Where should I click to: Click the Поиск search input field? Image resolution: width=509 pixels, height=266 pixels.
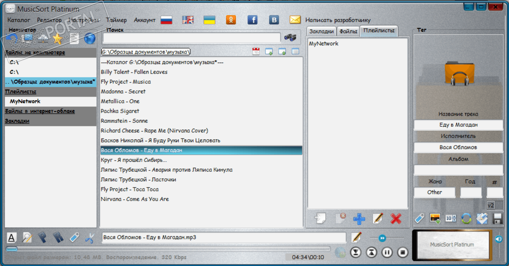pos(191,38)
